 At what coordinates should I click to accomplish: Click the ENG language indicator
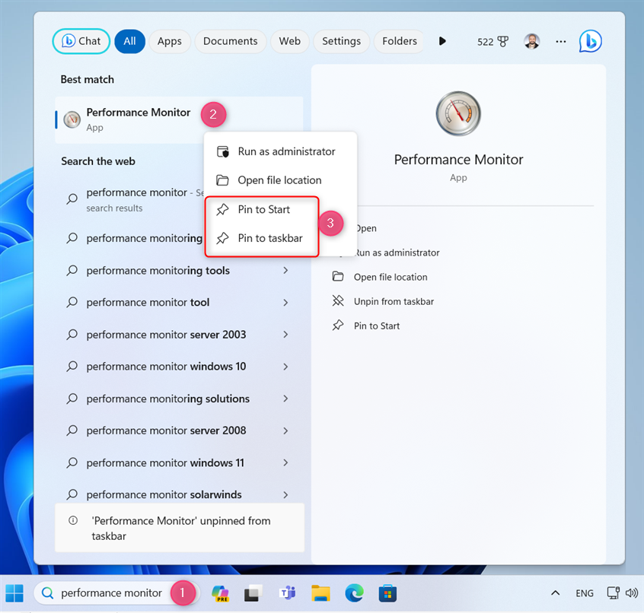coord(585,593)
